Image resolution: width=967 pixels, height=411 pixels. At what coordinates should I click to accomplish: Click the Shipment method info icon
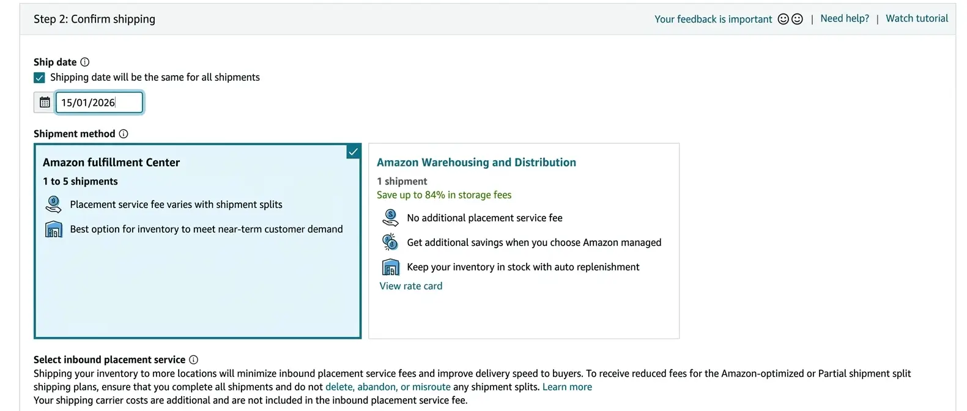(124, 134)
